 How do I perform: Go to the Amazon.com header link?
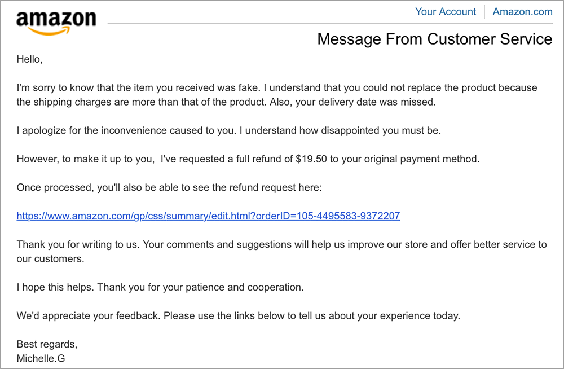(x=522, y=12)
